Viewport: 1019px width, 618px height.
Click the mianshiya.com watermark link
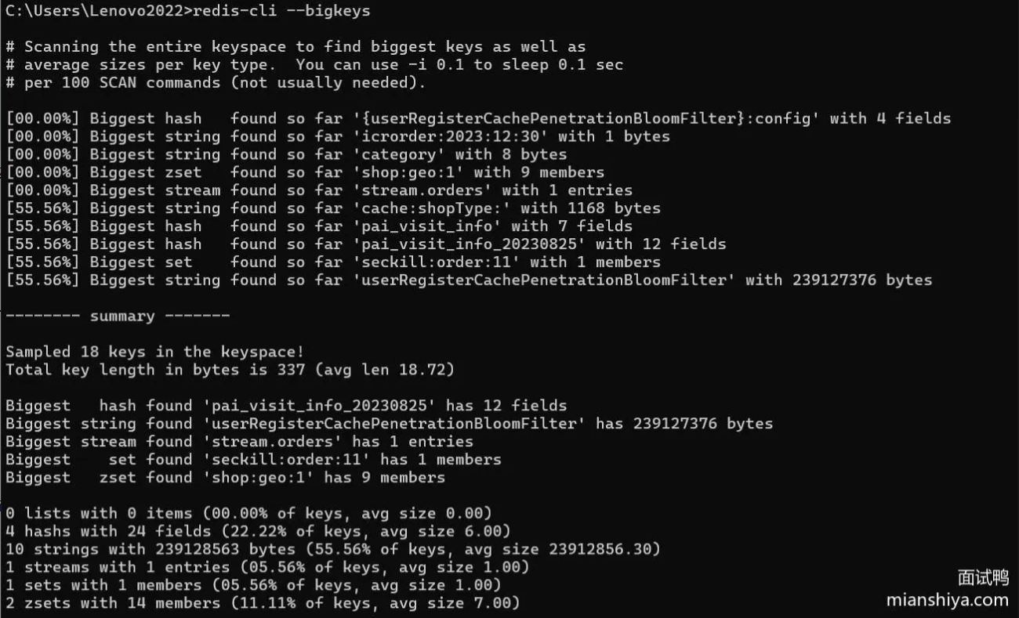pos(947,600)
